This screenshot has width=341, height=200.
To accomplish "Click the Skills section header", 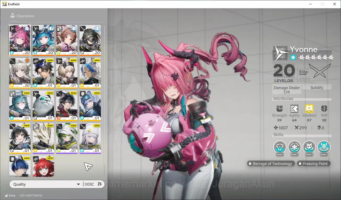I will coord(278,135).
